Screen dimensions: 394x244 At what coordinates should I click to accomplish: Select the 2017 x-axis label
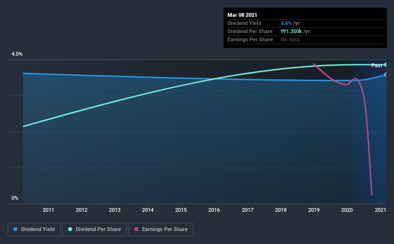coord(248,210)
